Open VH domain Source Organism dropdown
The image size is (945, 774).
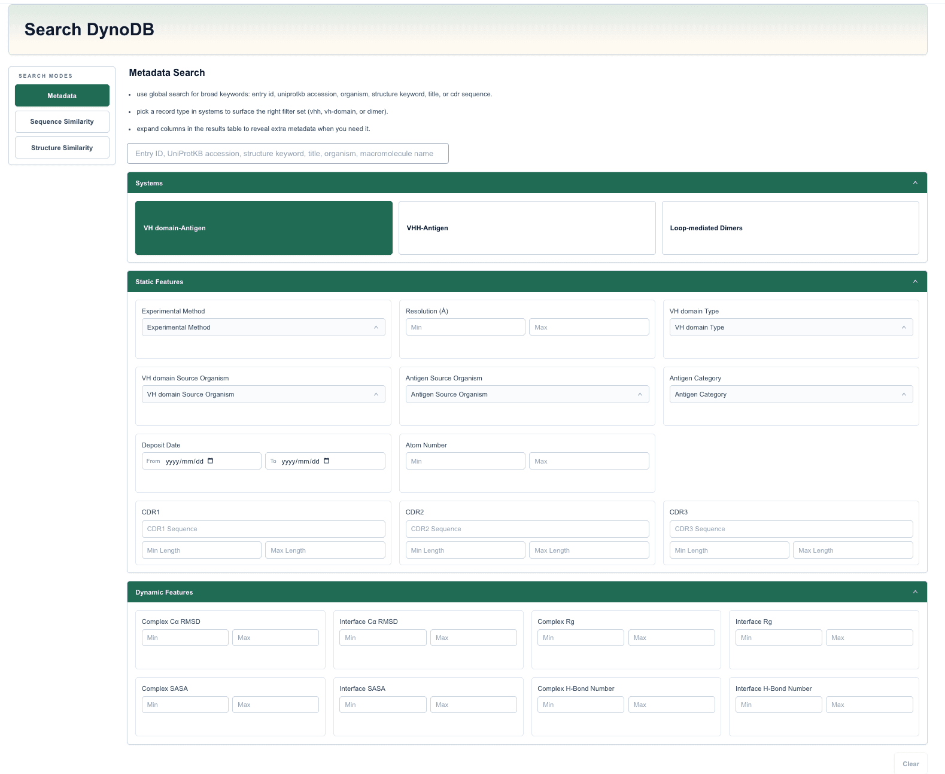click(x=263, y=394)
